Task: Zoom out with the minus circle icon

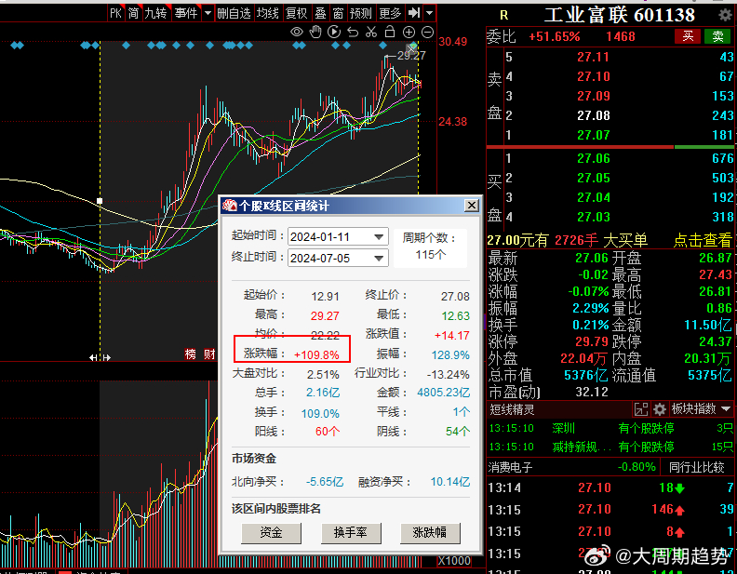Action: 428,33
